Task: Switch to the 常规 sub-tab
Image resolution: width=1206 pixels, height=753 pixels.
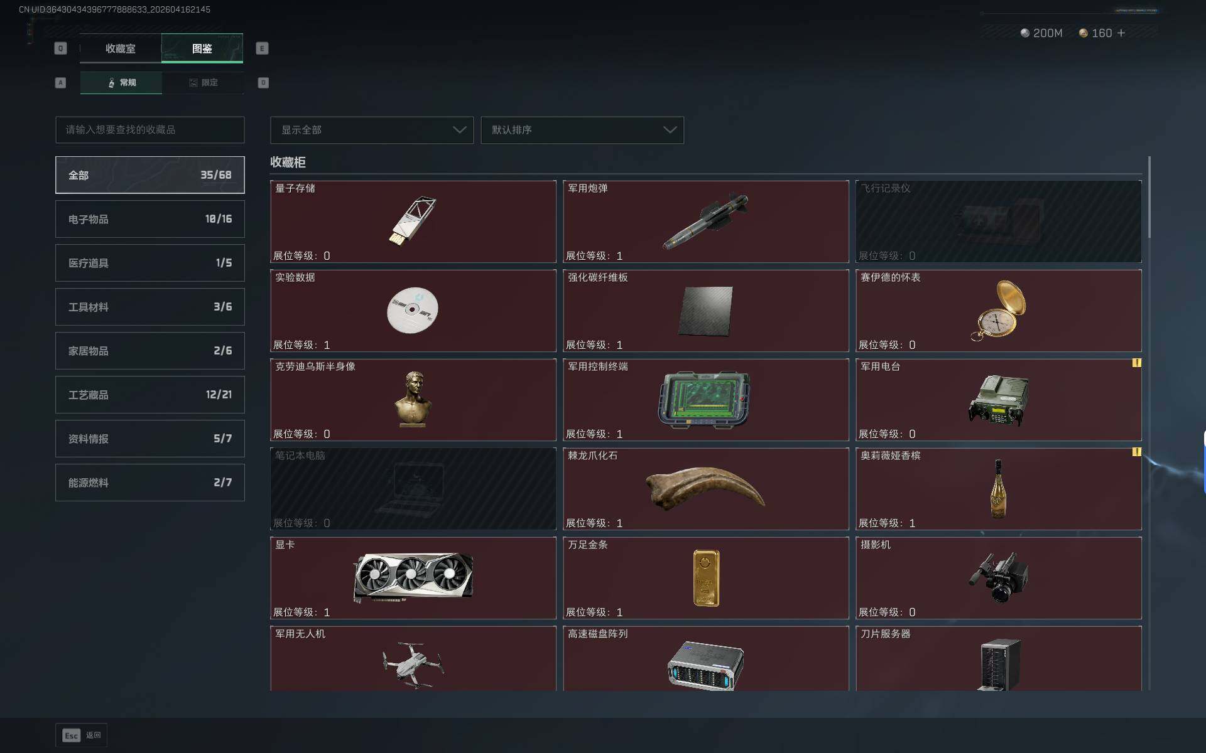Action: click(121, 83)
